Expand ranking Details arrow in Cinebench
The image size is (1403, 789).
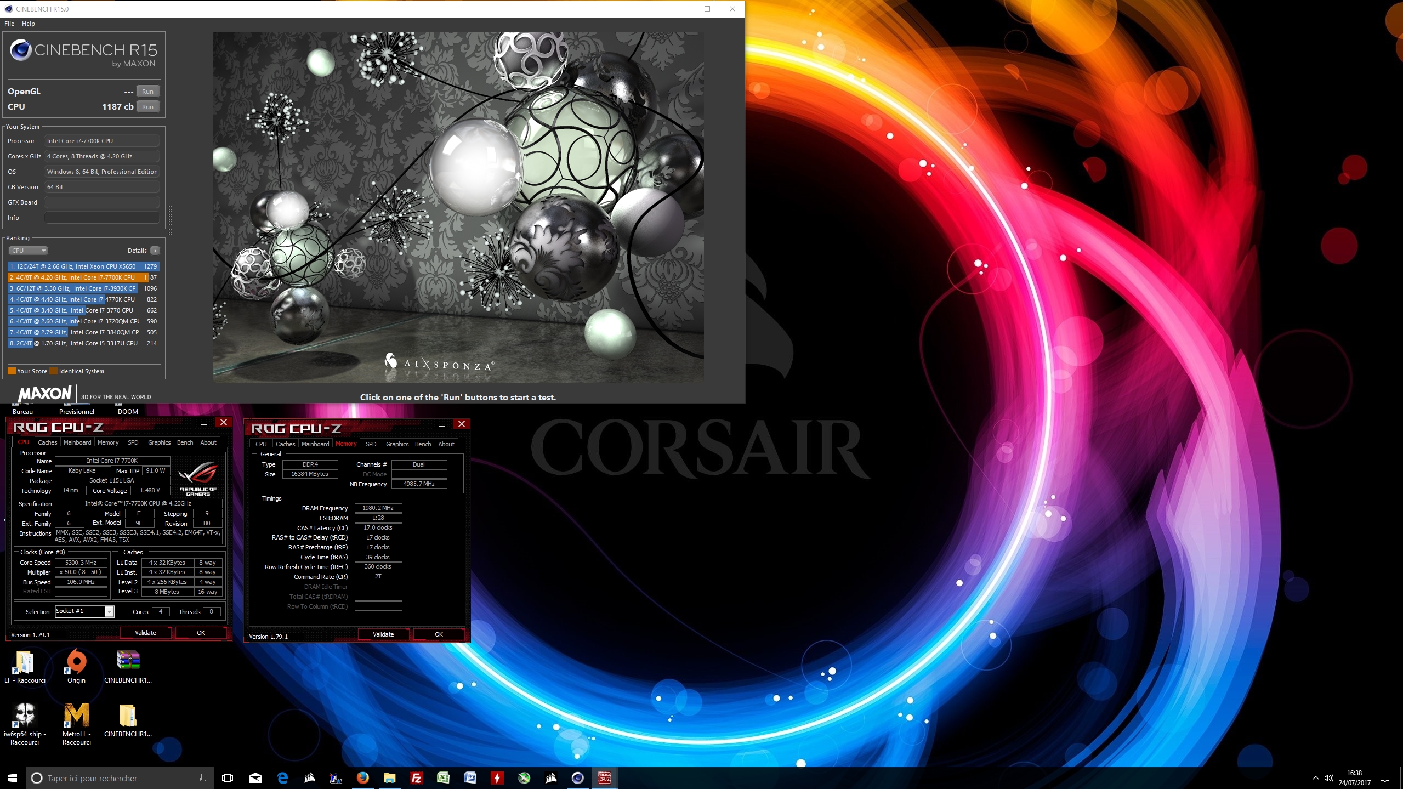click(x=155, y=251)
